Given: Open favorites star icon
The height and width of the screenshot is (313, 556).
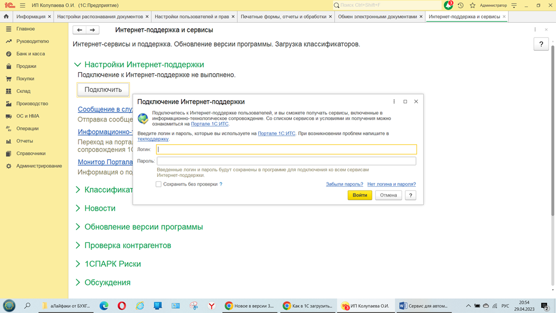Looking at the screenshot, I should coord(473,5).
